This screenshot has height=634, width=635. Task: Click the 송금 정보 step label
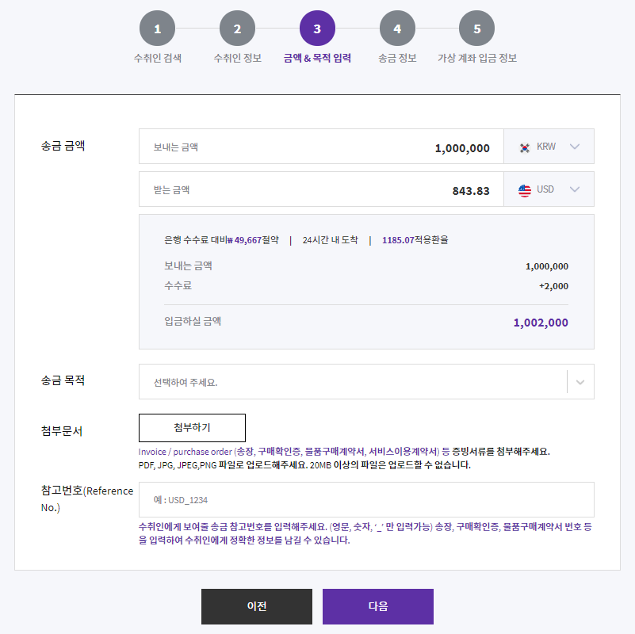pyautogui.click(x=397, y=59)
